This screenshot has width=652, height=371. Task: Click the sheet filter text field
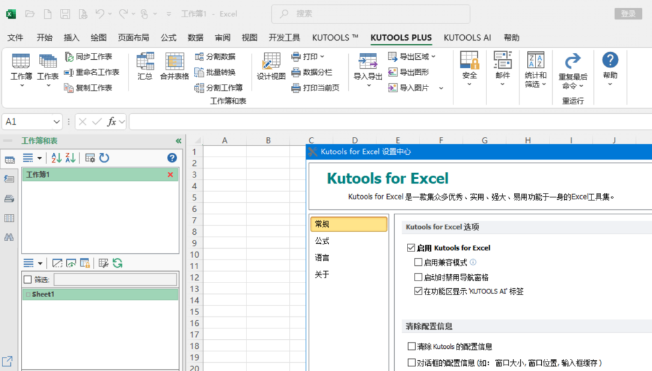click(115, 279)
